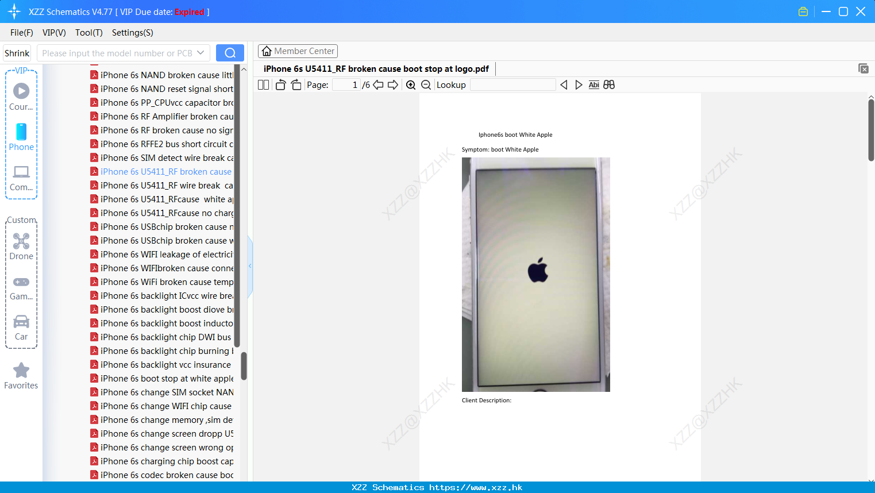Collapse the file list panel handle
The width and height of the screenshot is (875, 493).
(x=250, y=266)
